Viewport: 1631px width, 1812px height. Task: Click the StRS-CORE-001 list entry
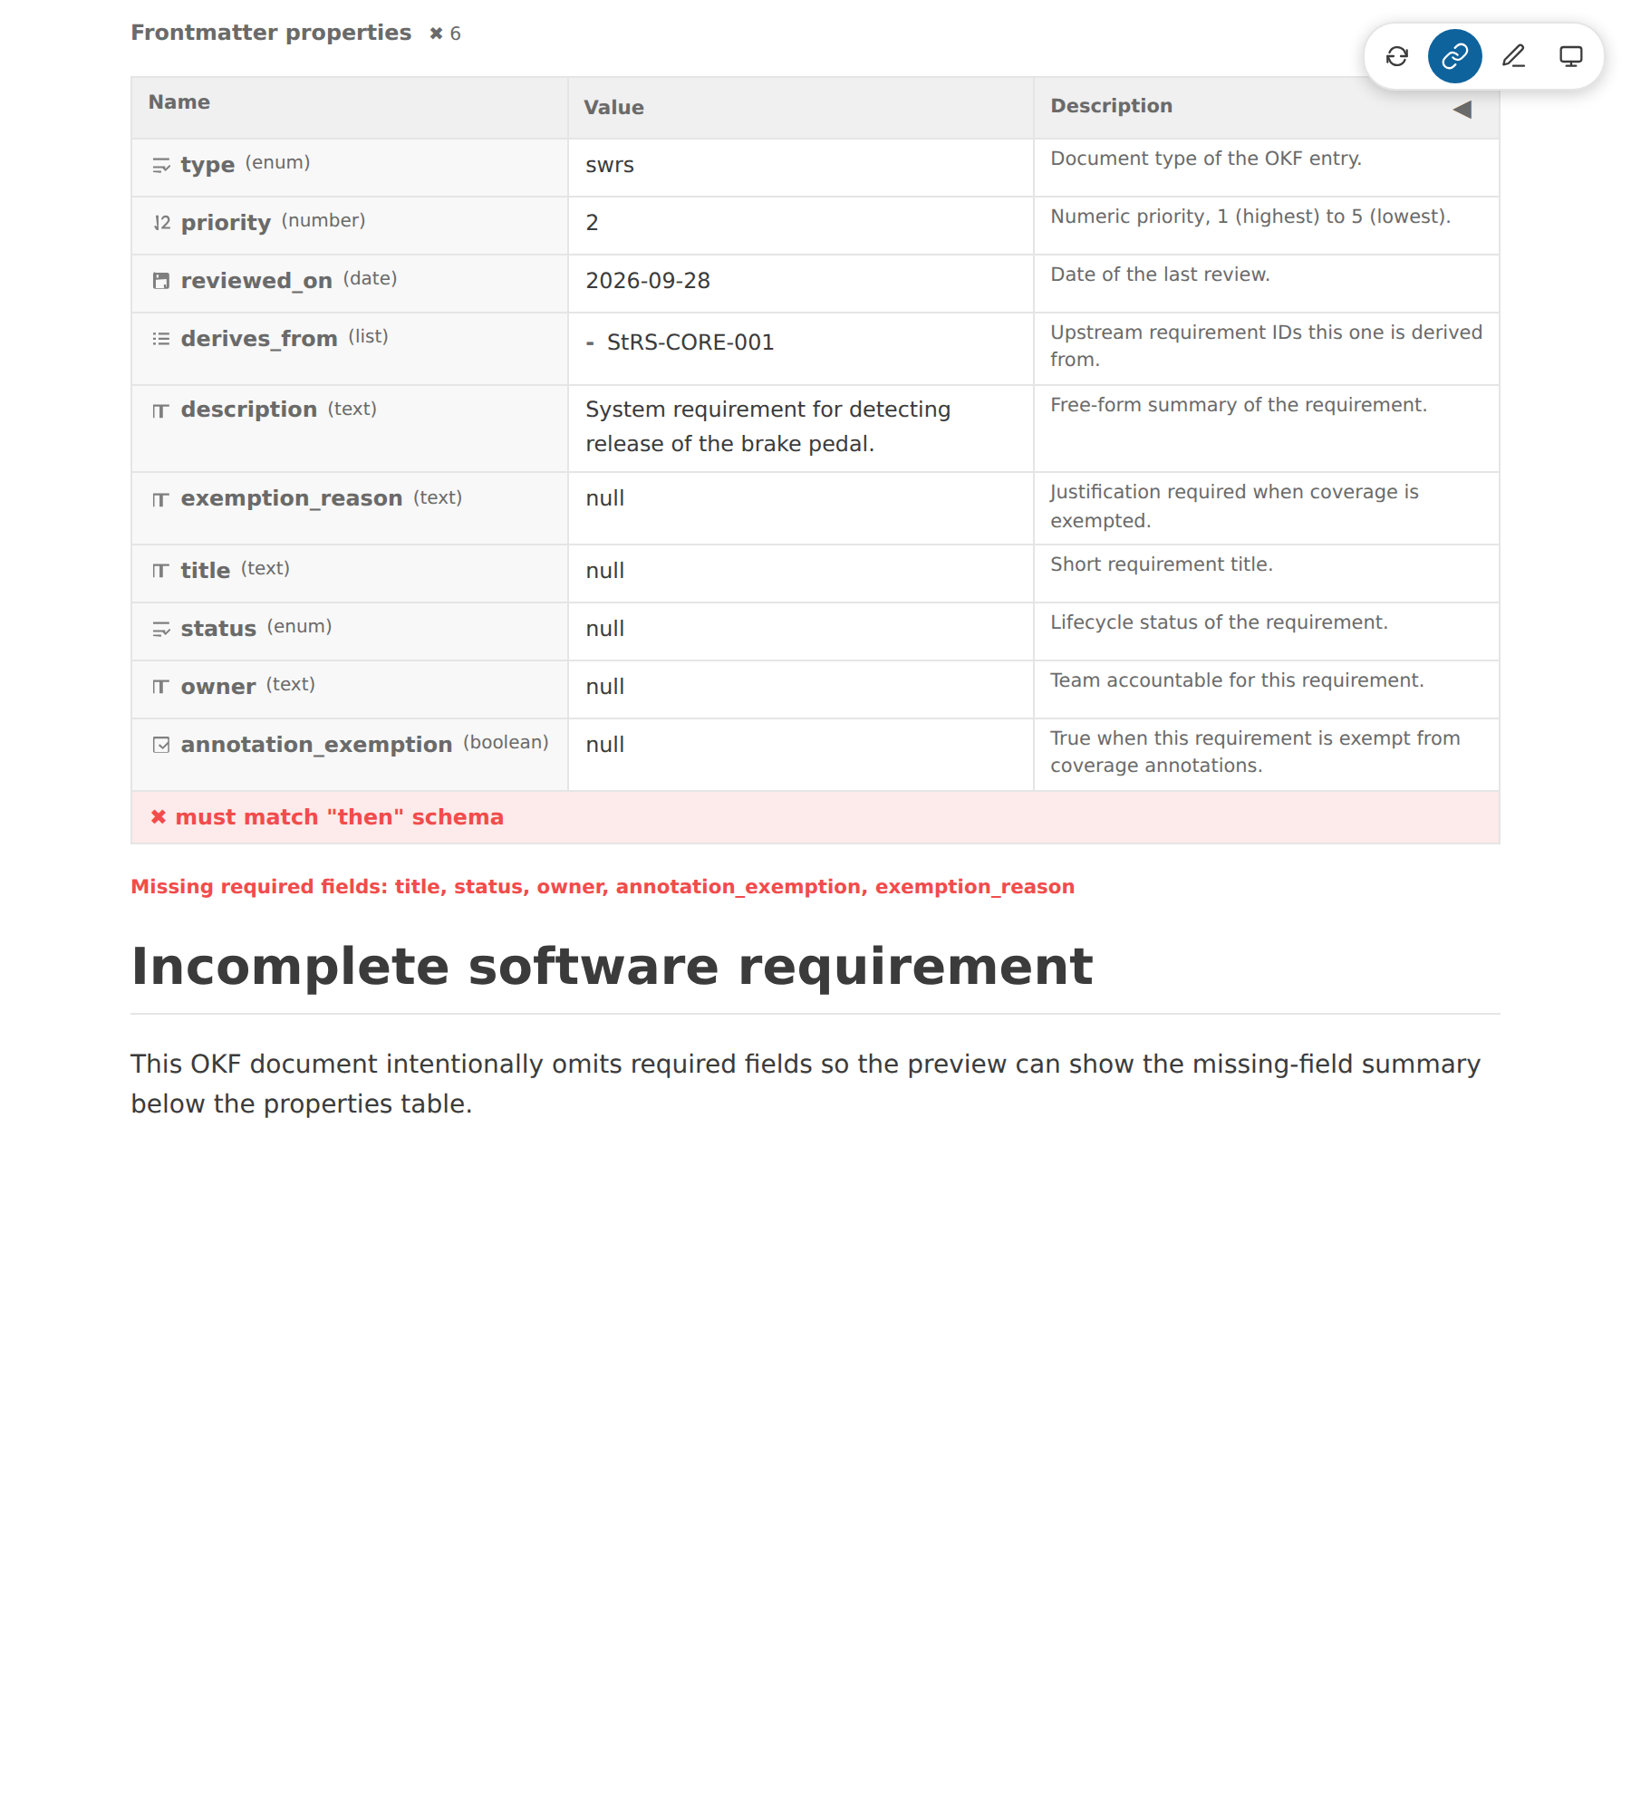pos(690,342)
